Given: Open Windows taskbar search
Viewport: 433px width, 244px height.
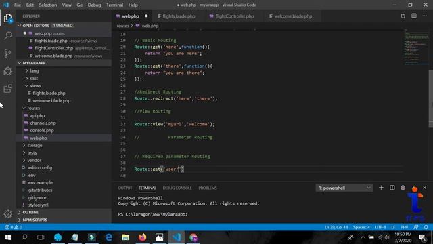Looking at the screenshot, I should tap(24, 237).
